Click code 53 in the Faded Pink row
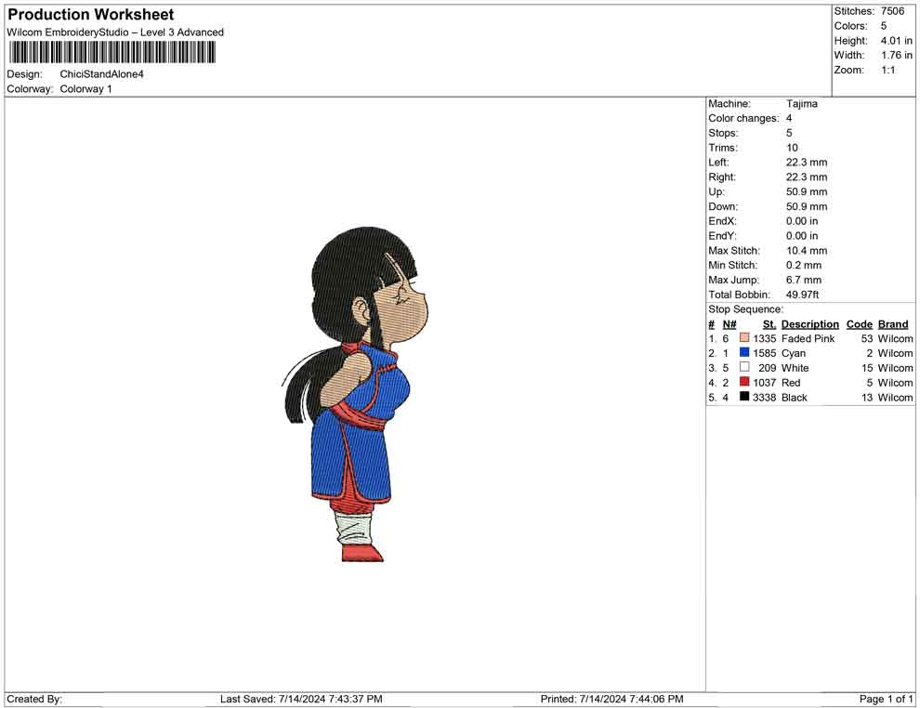Viewport: 920px width, 708px height. 867,338
